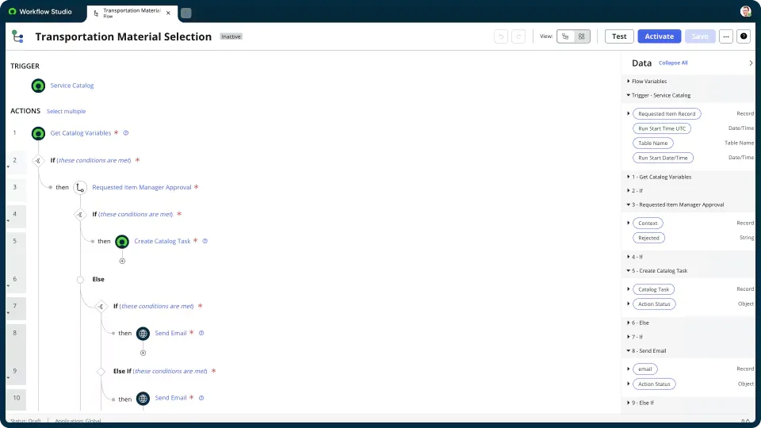Click info icon next to Get Catalog Variables
The width and height of the screenshot is (761, 428).
click(126, 133)
